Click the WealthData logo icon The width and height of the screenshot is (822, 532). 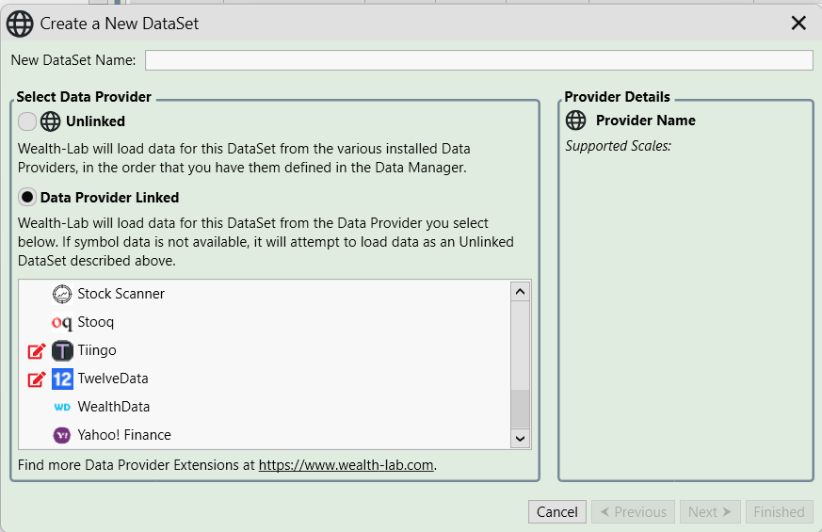(62, 407)
